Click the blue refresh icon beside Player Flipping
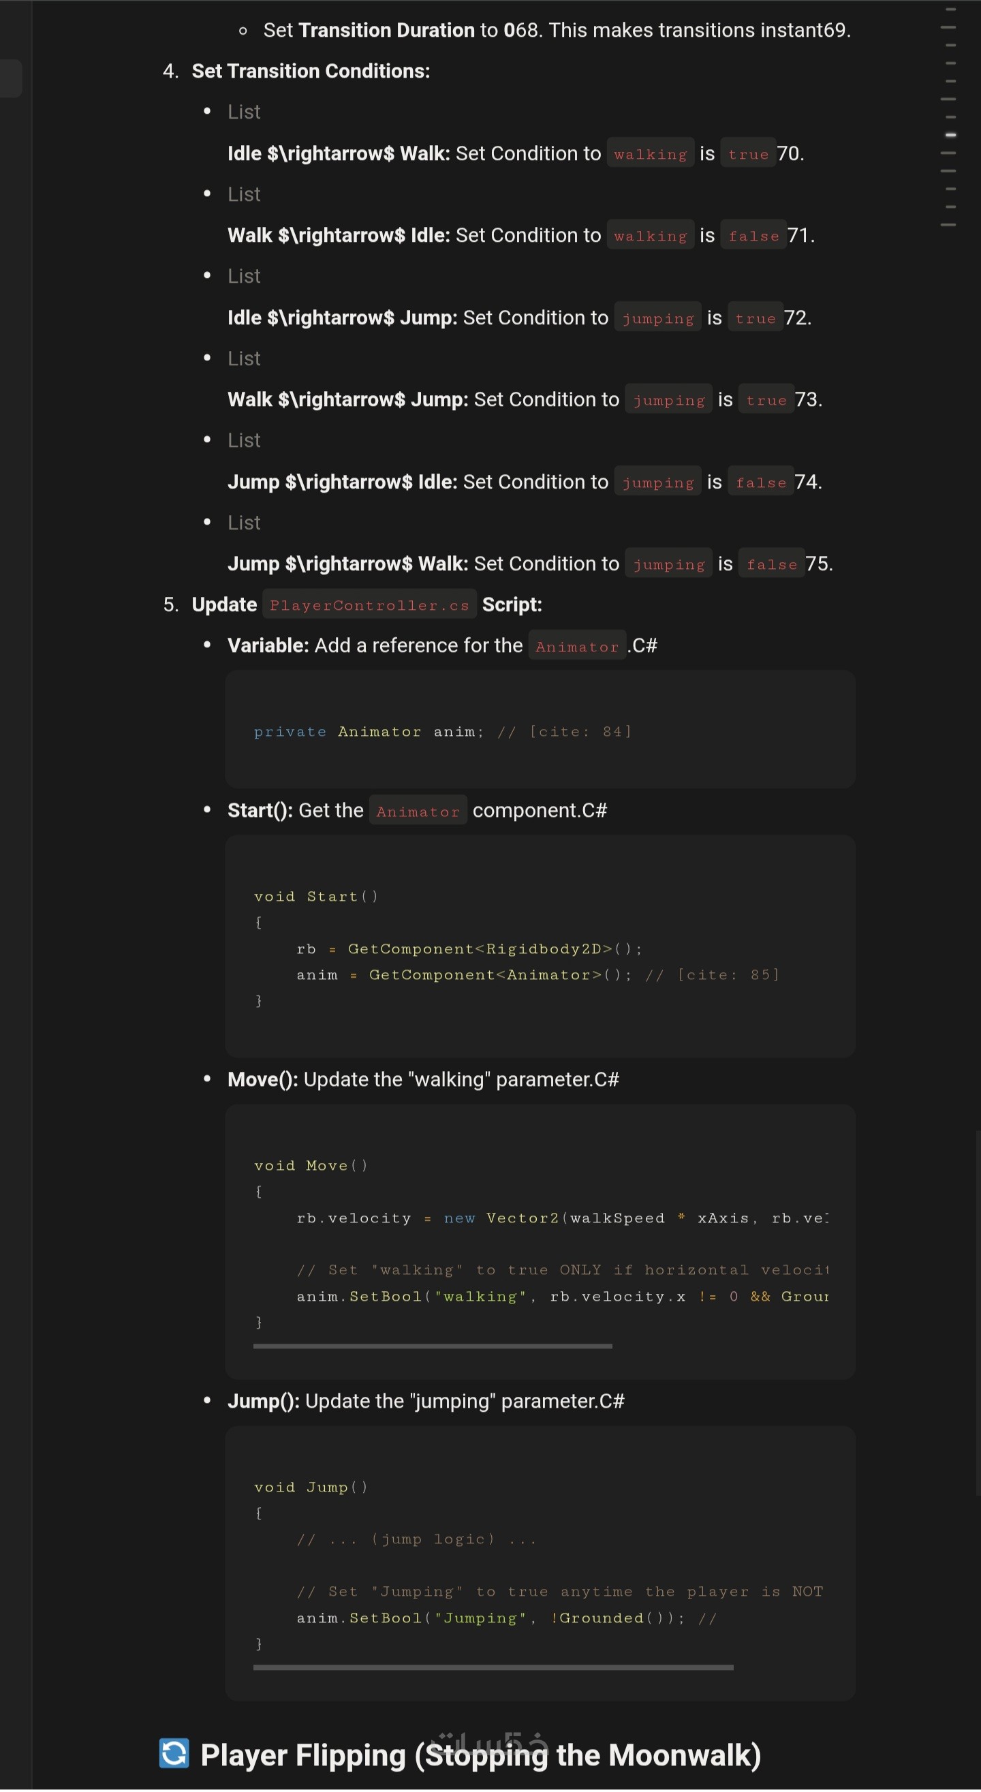This screenshot has width=981, height=1792. (173, 1752)
